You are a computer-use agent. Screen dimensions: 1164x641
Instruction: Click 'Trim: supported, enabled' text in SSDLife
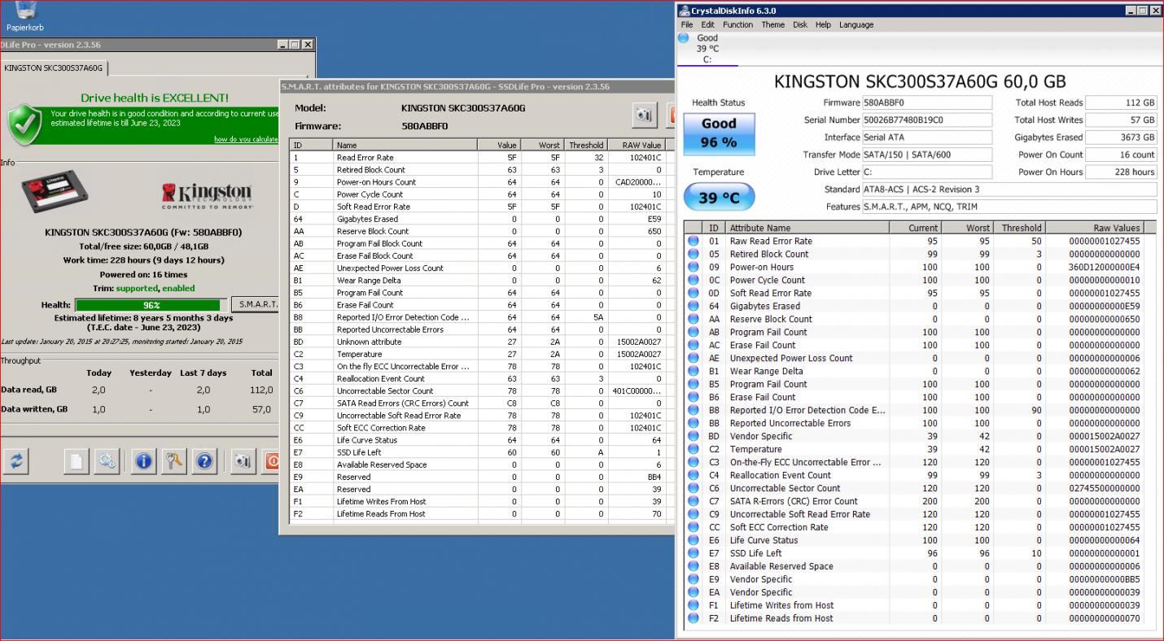pos(143,288)
